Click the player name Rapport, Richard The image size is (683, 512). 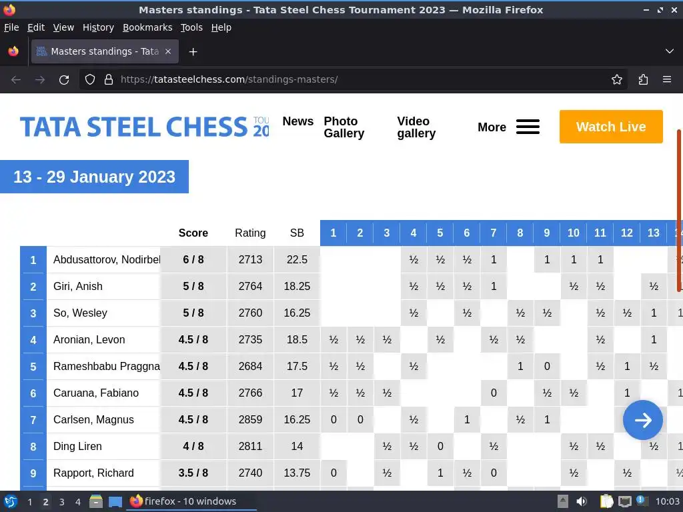[x=93, y=473]
